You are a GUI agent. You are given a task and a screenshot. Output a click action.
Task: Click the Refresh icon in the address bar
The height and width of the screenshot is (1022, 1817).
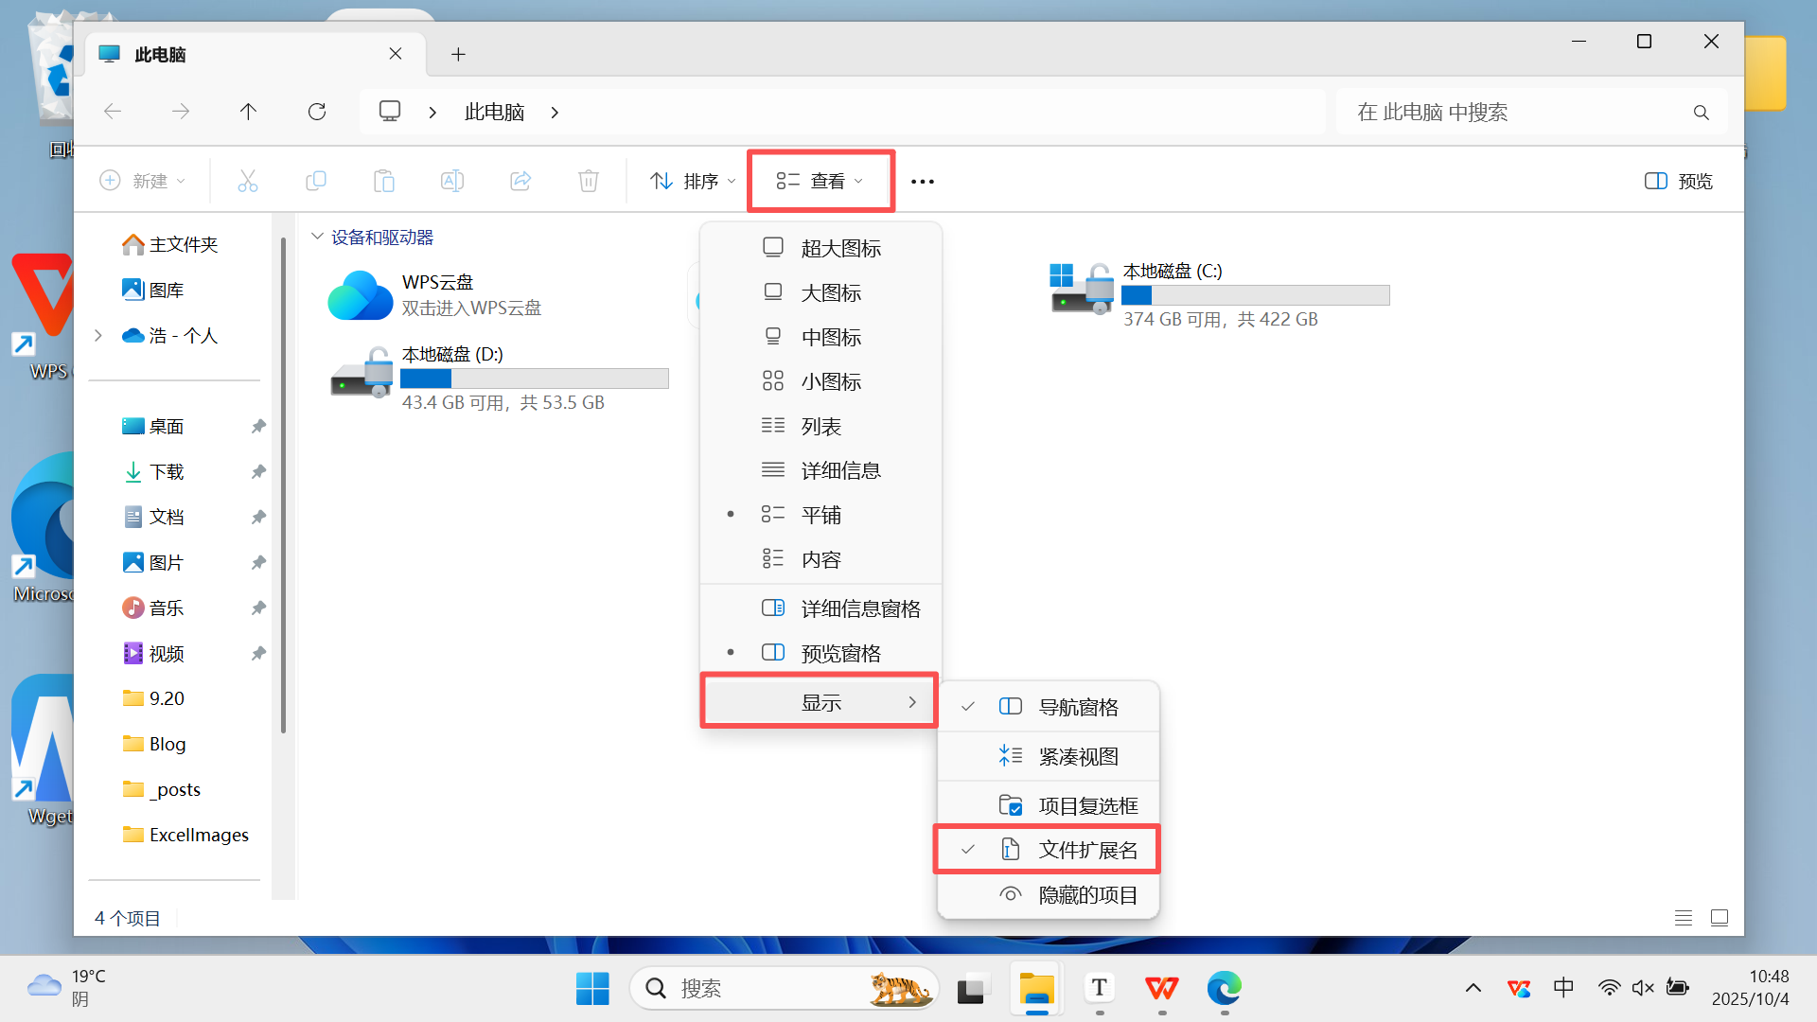coord(317,112)
